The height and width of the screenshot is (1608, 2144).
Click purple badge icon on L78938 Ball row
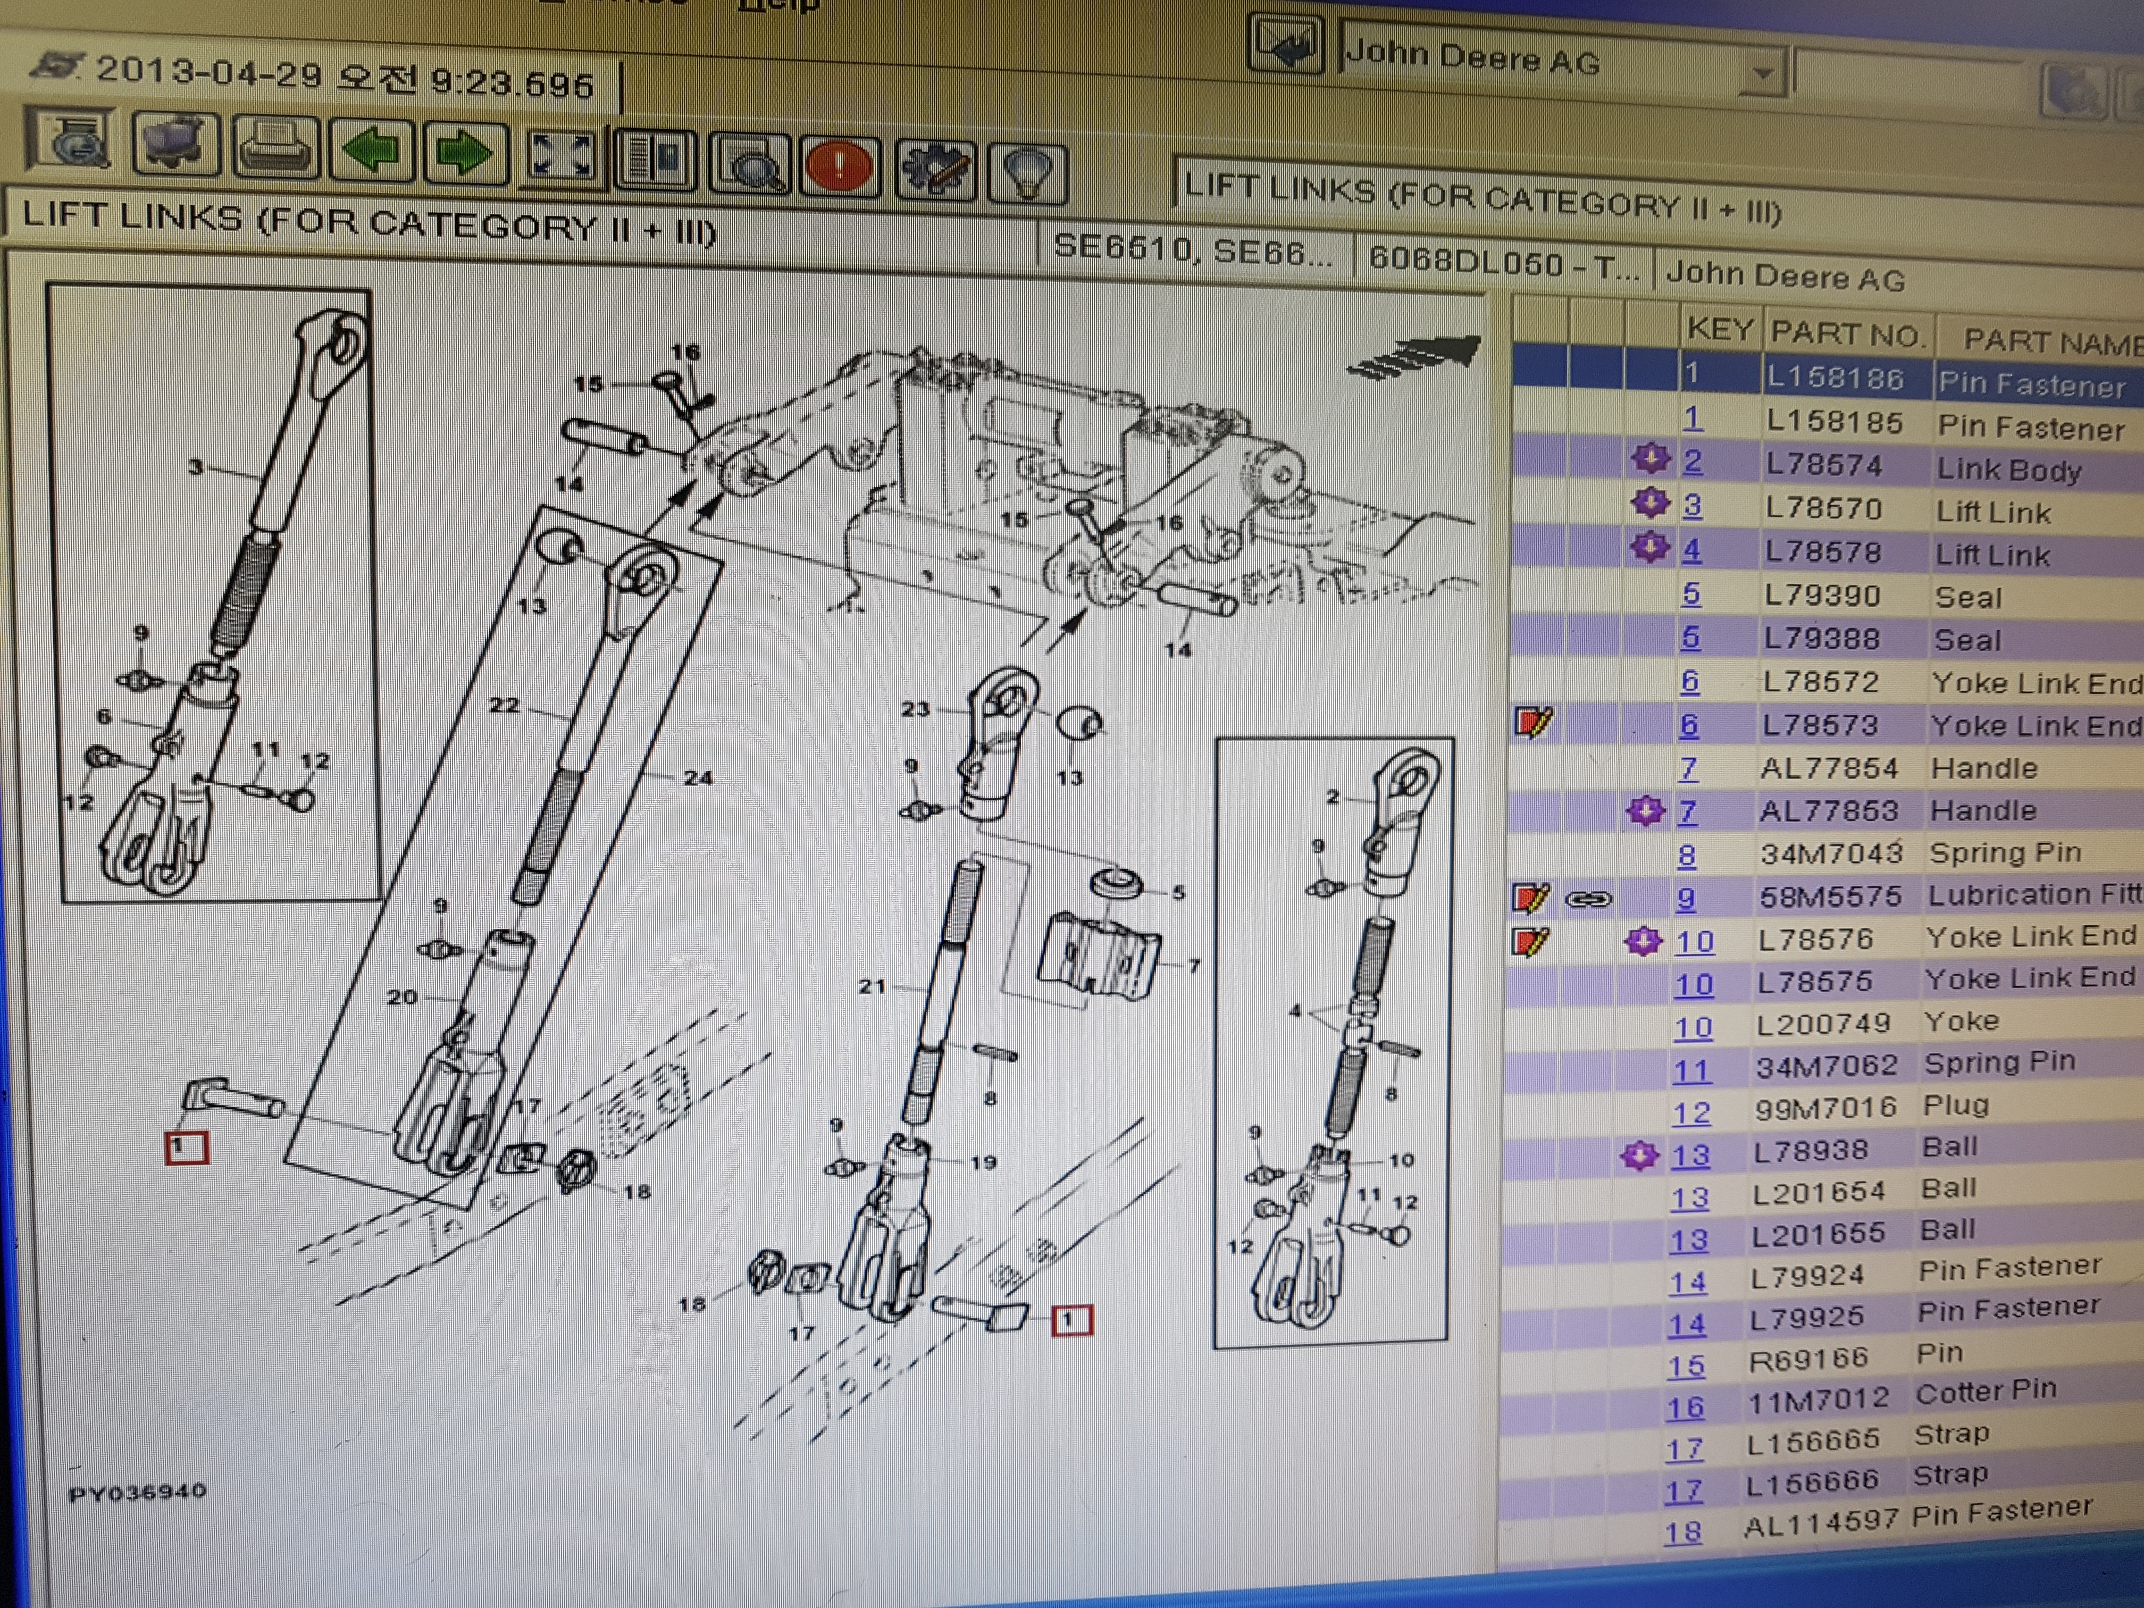pos(1640,1154)
